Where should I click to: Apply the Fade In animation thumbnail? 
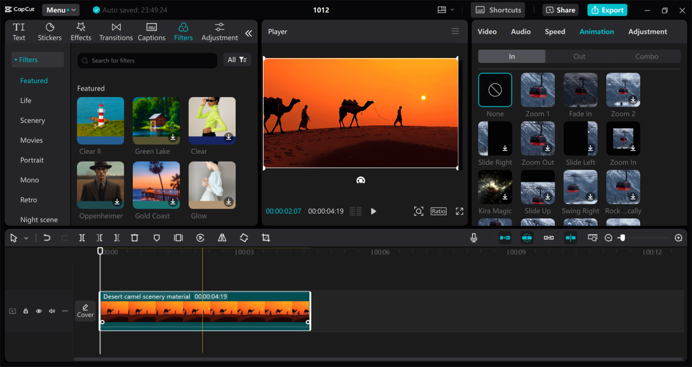click(581, 90)
